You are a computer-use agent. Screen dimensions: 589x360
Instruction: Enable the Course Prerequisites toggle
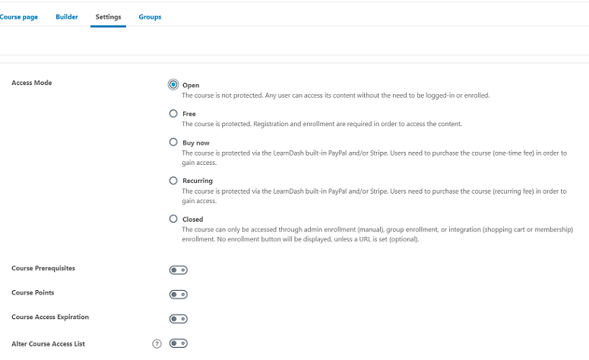point(179,270)
